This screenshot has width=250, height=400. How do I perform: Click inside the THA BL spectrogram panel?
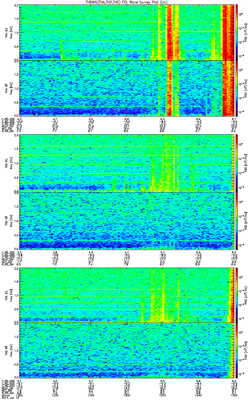pos(127,32)
